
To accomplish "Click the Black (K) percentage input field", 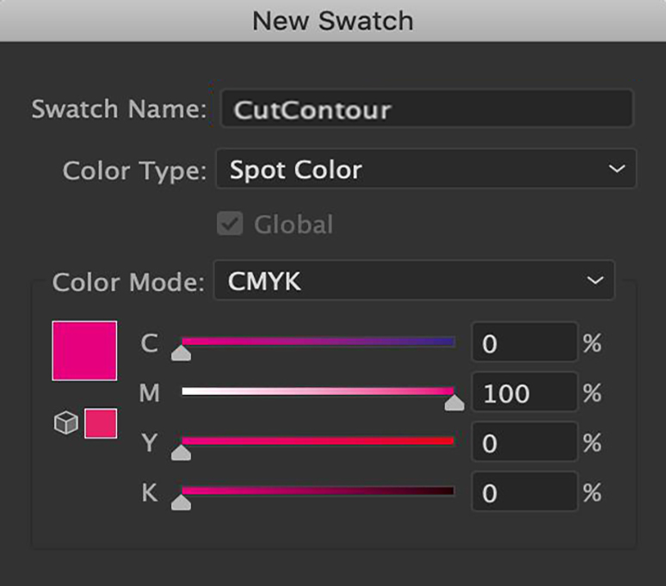I will (524, 493).
